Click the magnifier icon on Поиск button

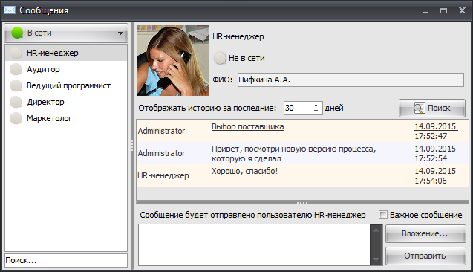(420, 108)
